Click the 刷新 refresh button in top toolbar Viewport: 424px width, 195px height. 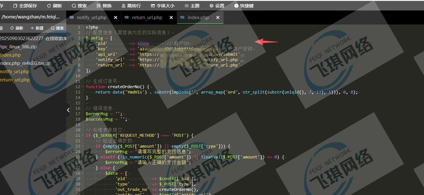tap(54, 6)
